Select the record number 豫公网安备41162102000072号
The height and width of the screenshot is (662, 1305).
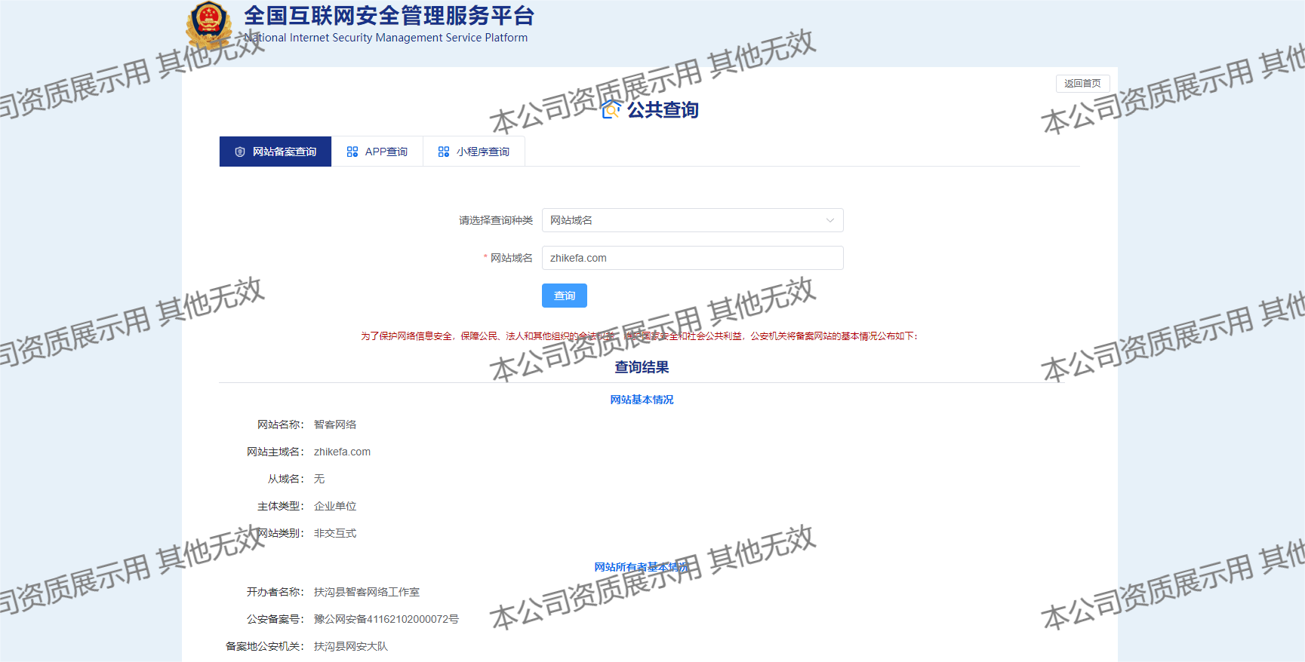(386, 619)
